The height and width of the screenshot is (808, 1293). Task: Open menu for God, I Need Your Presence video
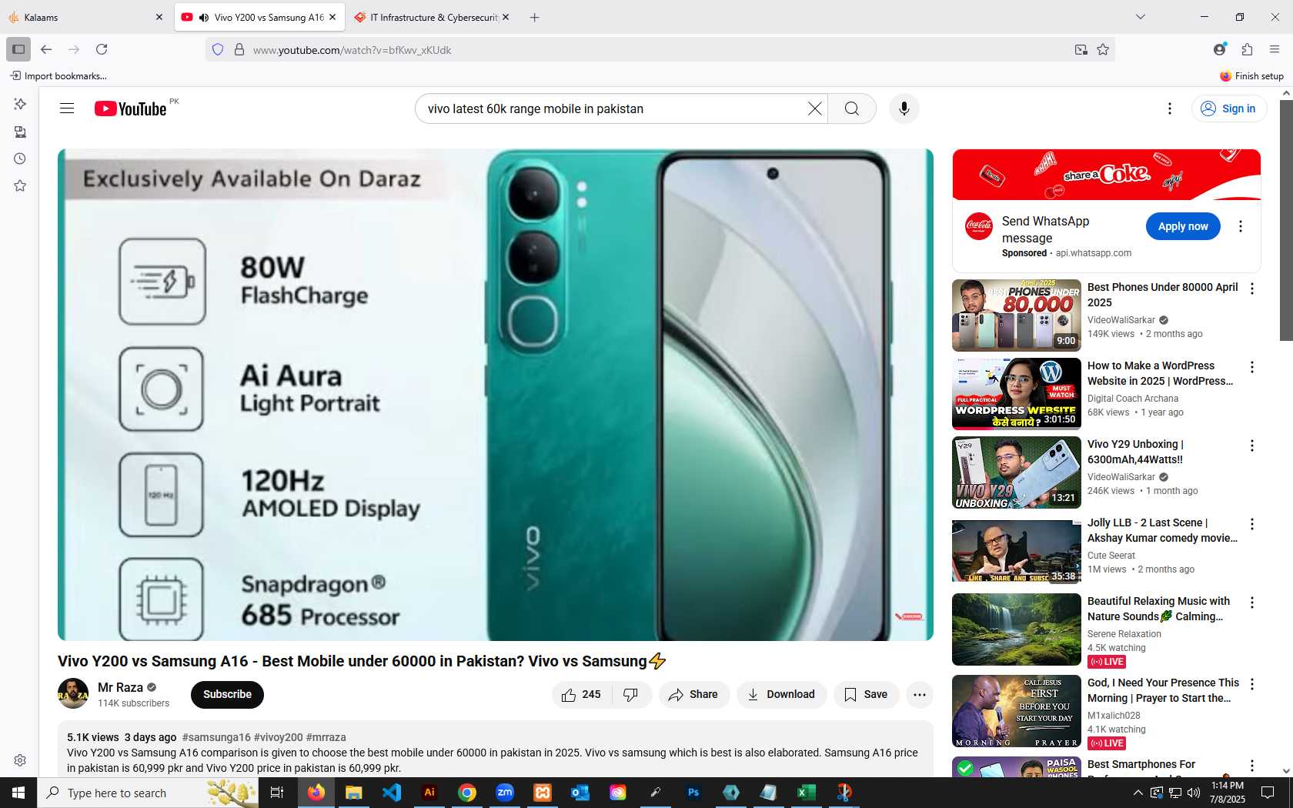(x=1252, y=684)
